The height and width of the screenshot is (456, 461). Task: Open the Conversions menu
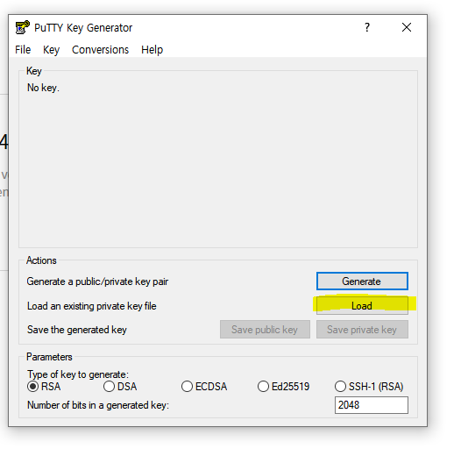[x=100, y=50]
